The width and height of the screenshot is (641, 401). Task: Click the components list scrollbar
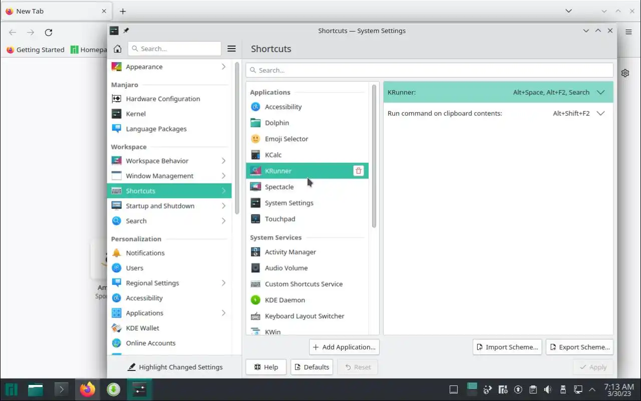pyautogui.click(x=374, y=156)
